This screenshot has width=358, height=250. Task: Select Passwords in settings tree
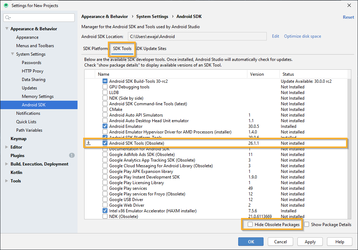click(31, 63)
